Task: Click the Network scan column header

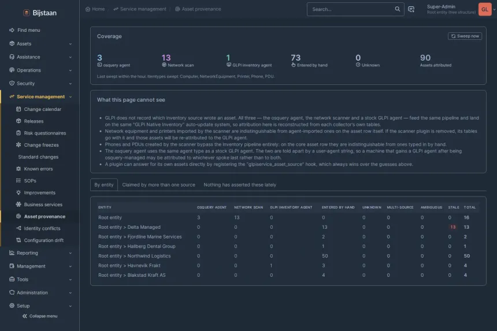Action: point(248,207)
